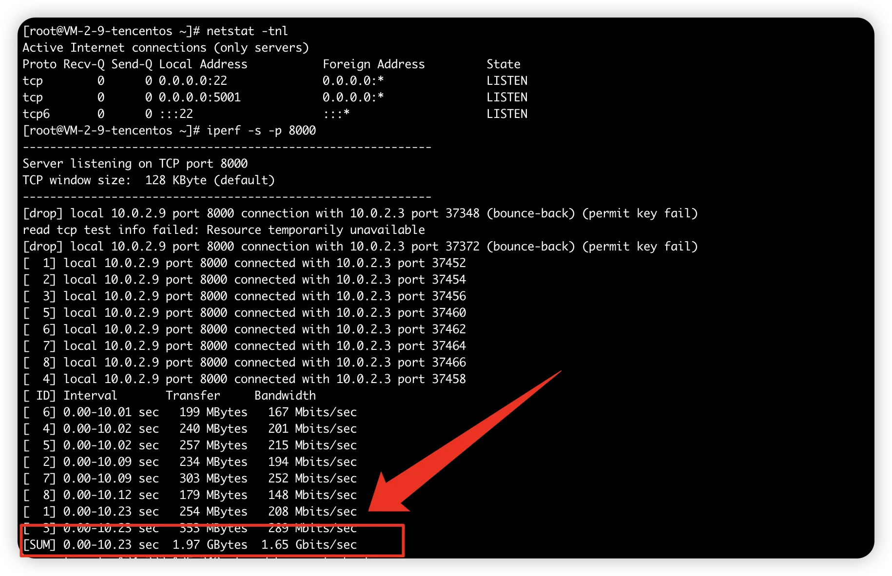This screenshot has height=576, width=892.
Task: Click '0.00-10.01 sec' interval value
Action: tap(111, 412)
